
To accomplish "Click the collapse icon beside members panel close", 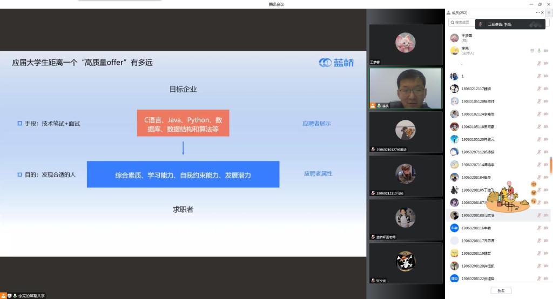I will (549, 12).
